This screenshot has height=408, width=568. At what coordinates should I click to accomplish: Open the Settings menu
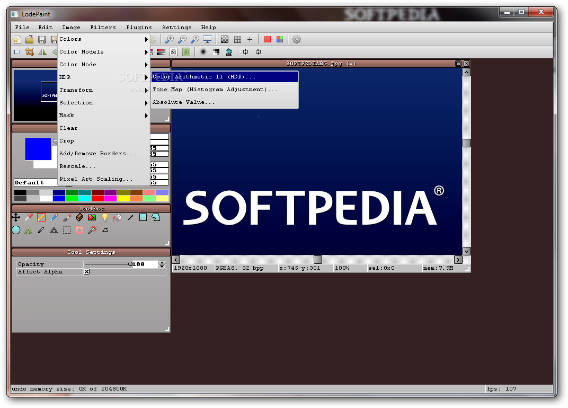[176, 27]
